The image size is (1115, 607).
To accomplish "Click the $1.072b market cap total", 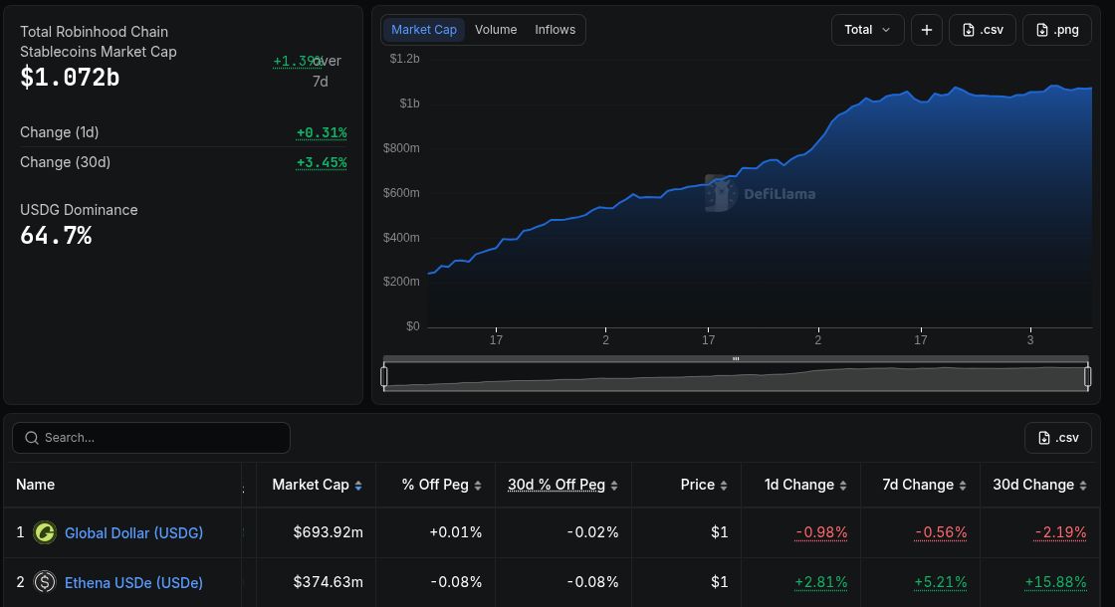I will click(x=70, y=77).
